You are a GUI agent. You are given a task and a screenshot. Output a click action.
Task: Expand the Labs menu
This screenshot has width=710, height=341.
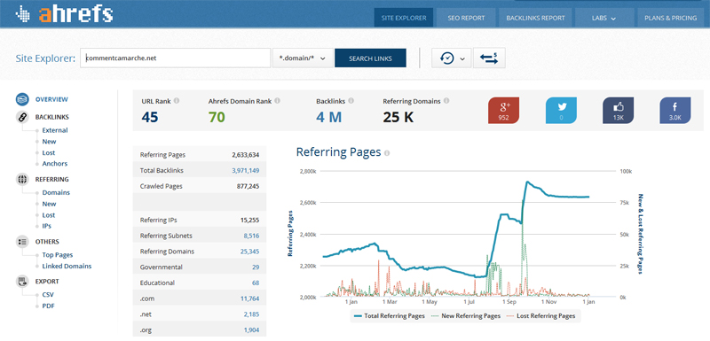click(x=604, y=18)
